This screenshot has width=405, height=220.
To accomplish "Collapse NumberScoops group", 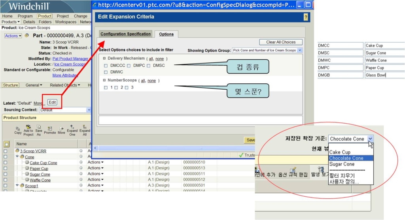I will [x=104, y=80].
